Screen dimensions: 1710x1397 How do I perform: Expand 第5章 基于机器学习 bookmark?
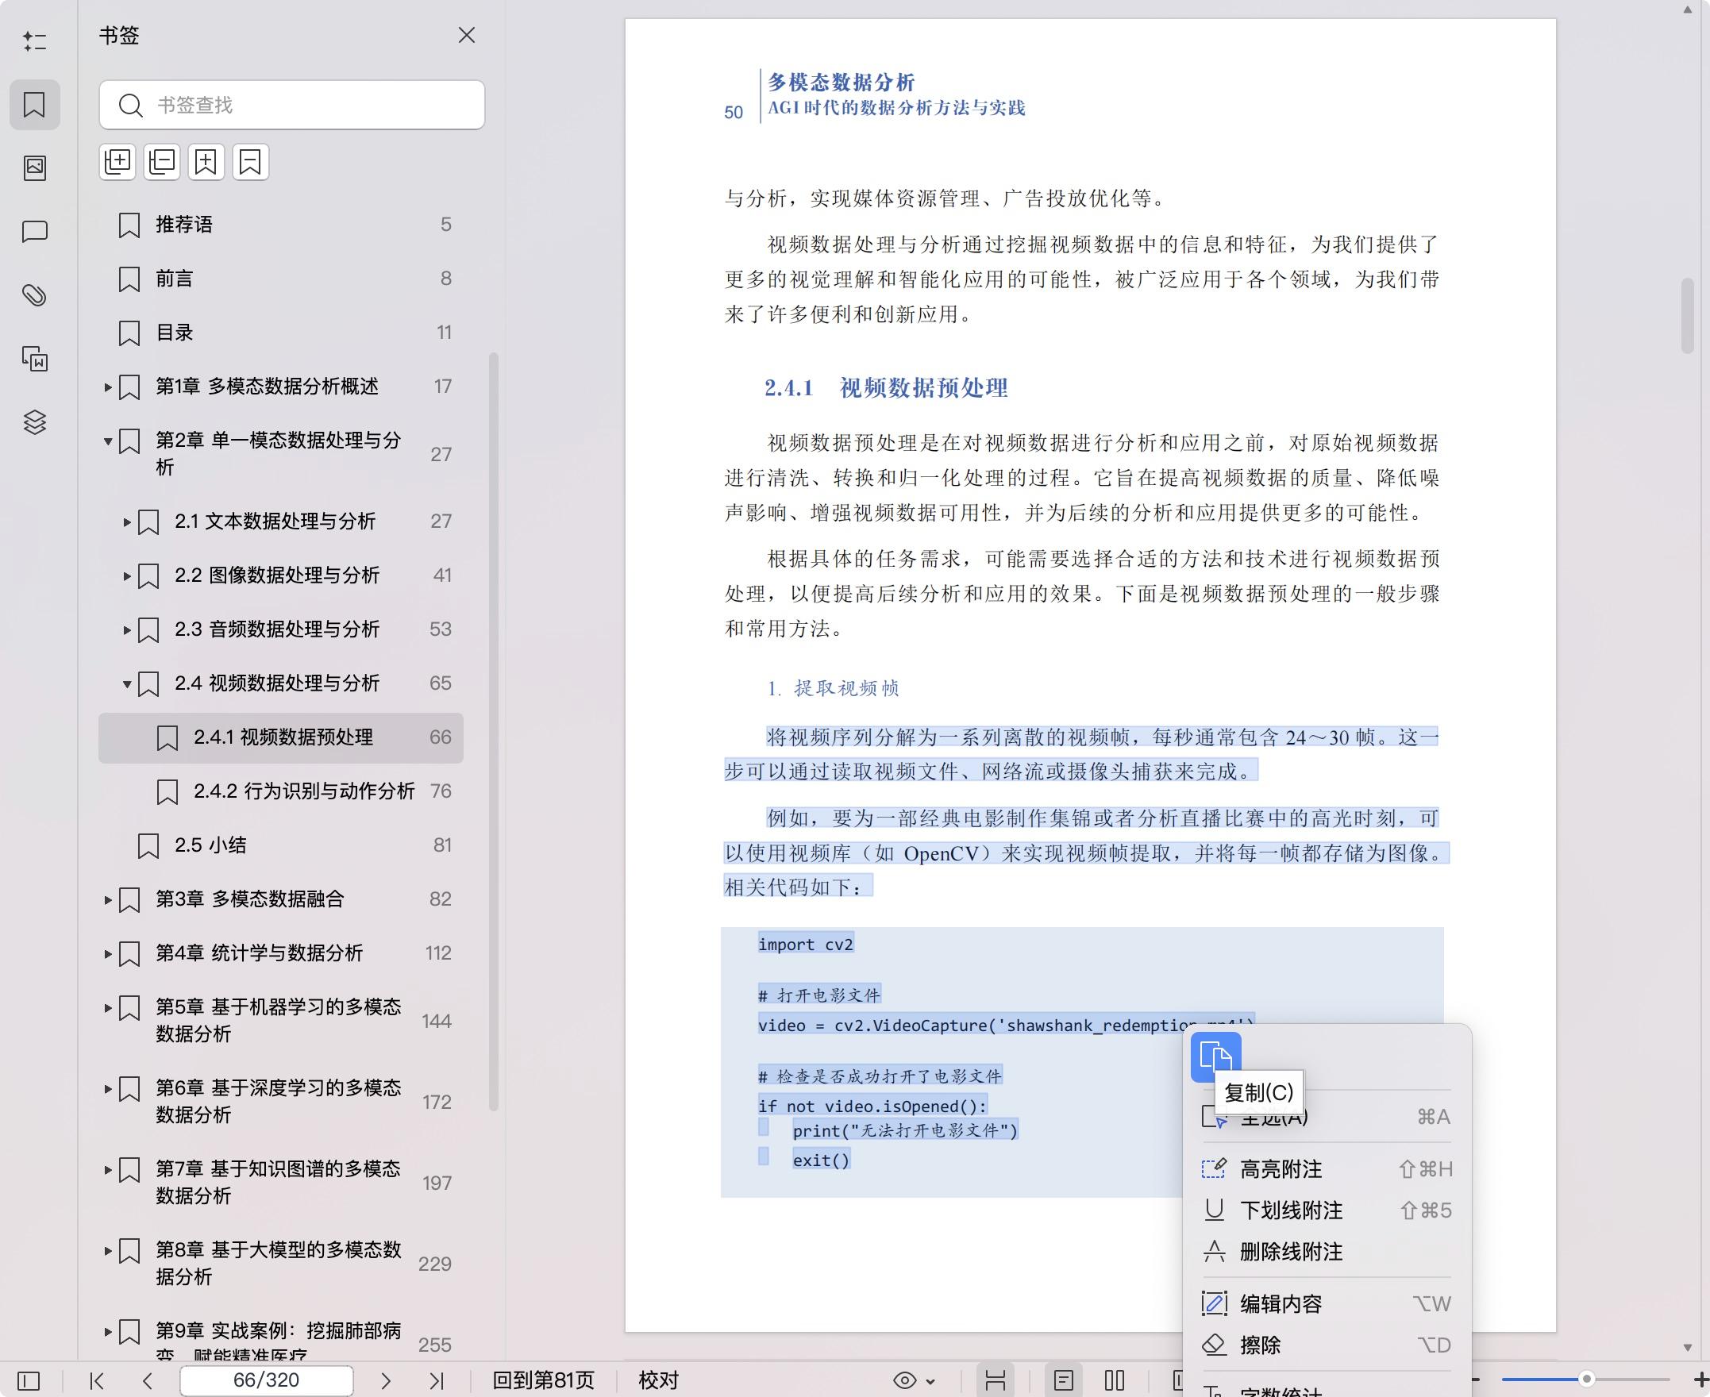pyautogui.click(x=108, y=1008)
